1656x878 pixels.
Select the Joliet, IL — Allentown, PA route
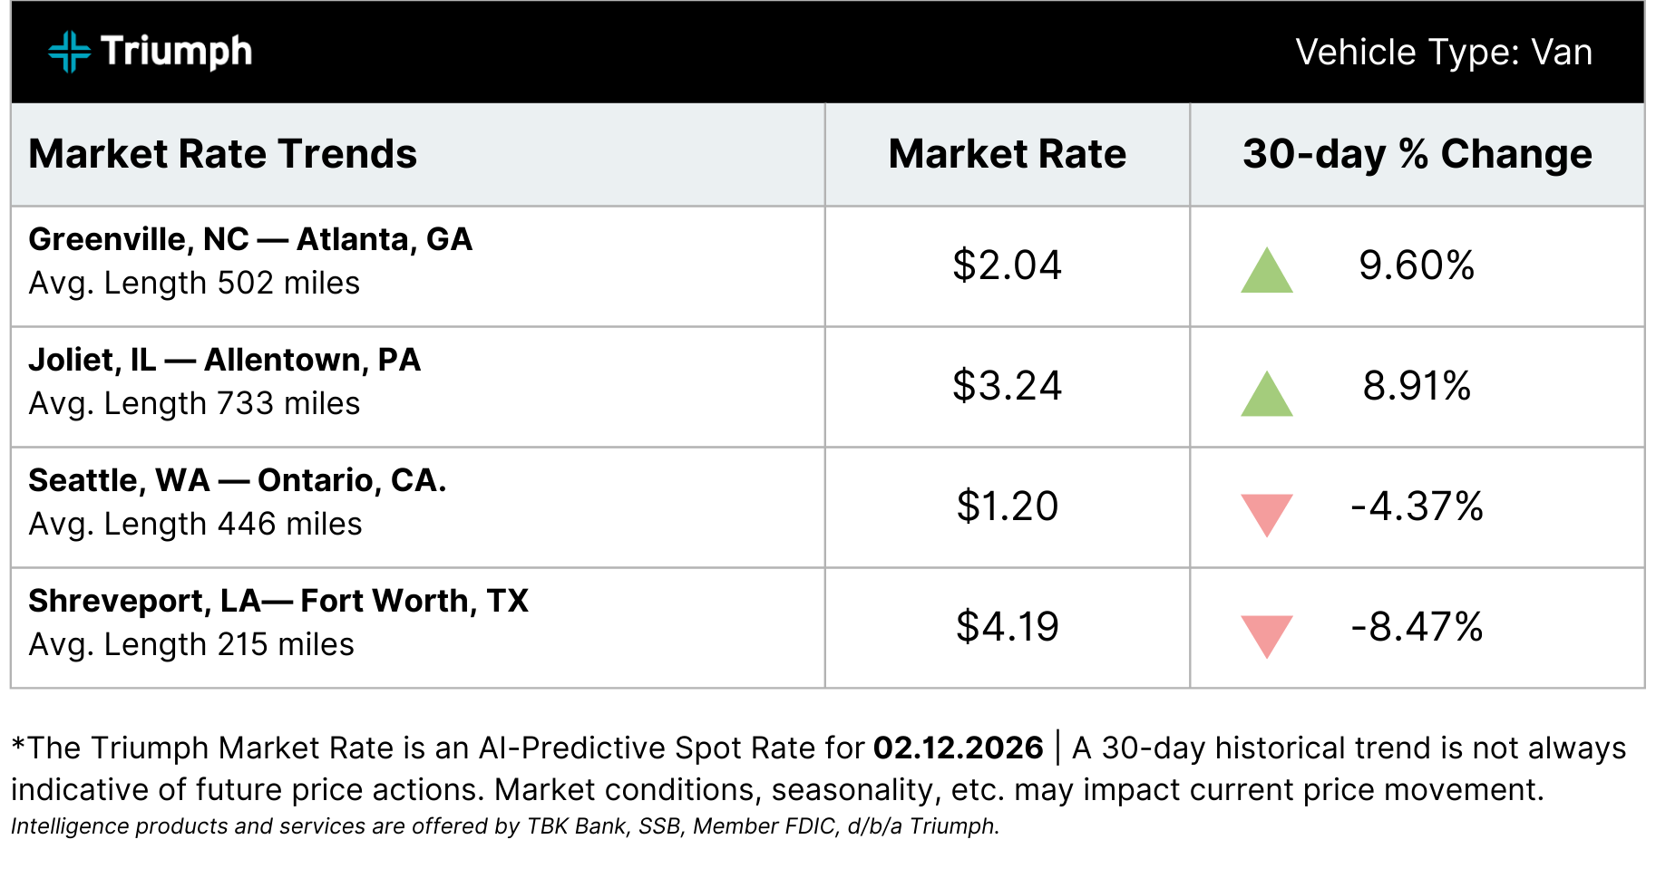[x=225, y=360]
